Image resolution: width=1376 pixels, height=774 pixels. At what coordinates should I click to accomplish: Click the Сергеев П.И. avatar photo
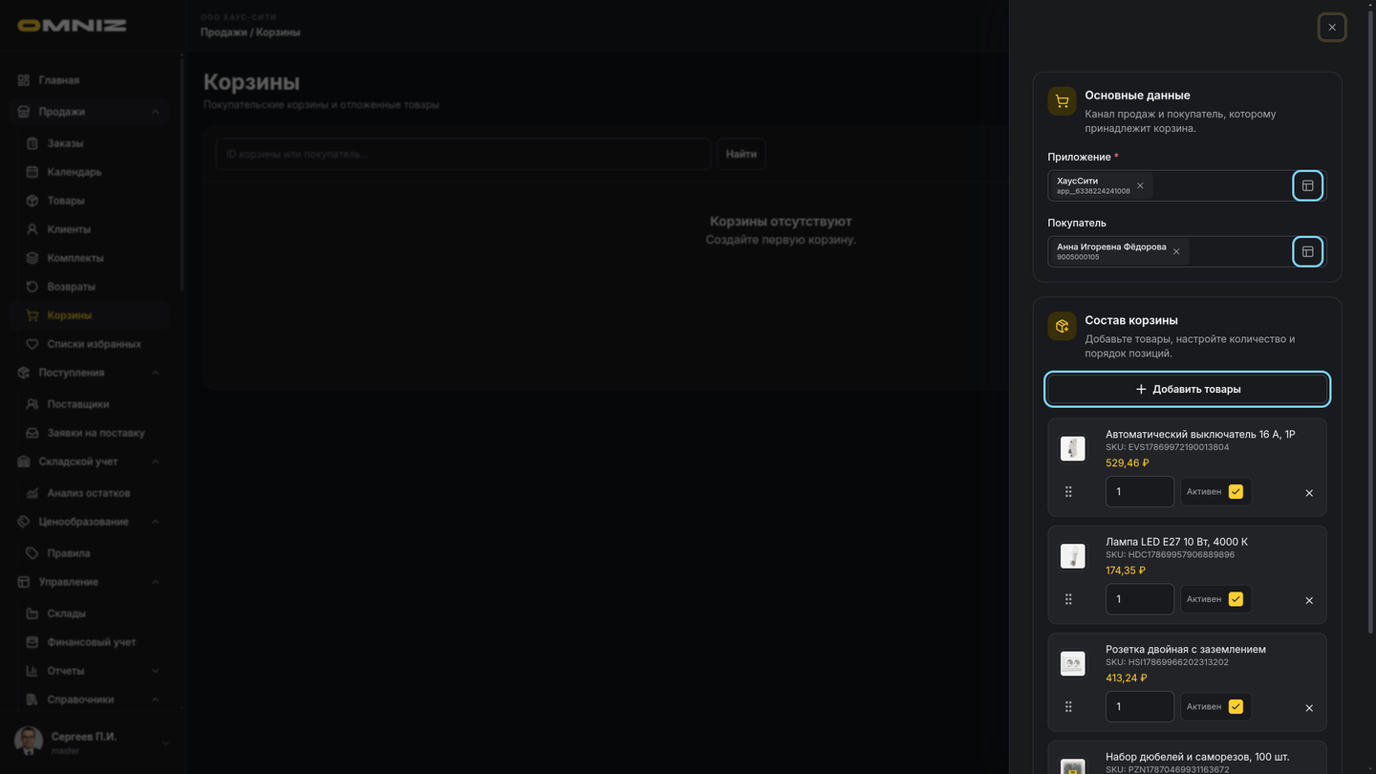tap(29, 741)
